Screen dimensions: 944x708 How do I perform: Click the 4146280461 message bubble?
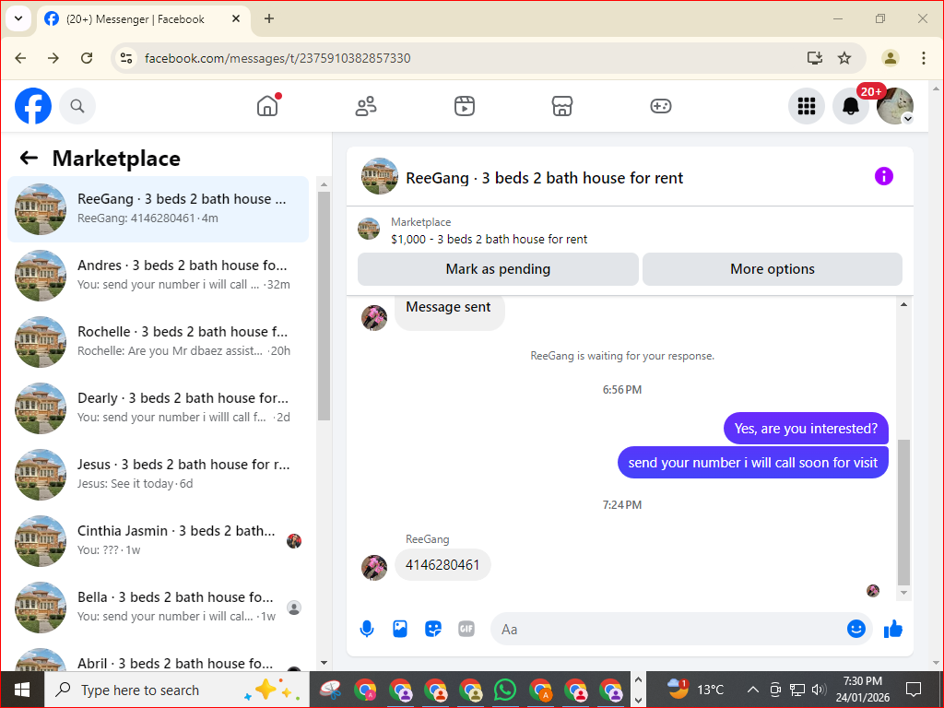pos(442,565)
